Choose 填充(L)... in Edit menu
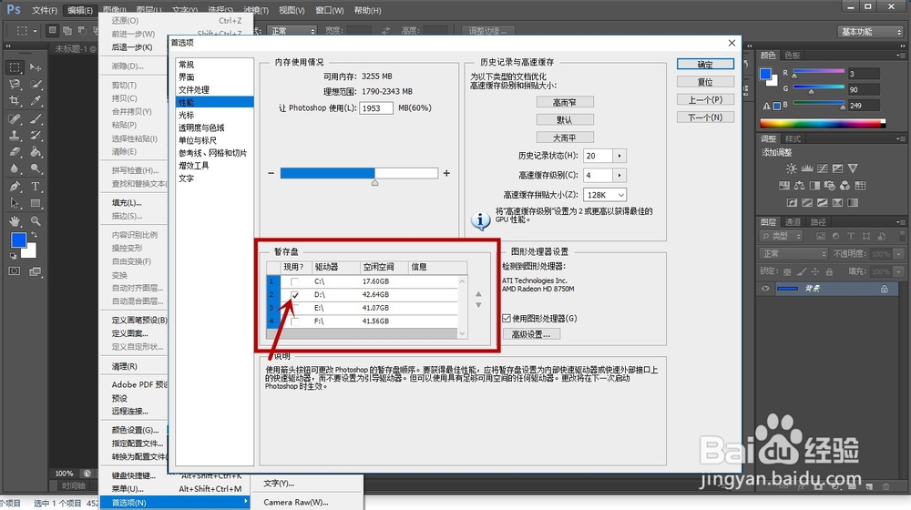This screenshot has height=510, width=911. pyautogui.click(x=127, y=203)
